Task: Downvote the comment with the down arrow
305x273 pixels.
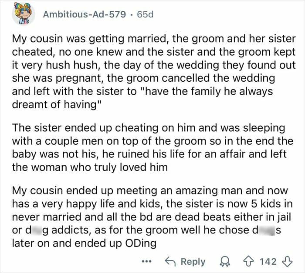Action: point(288,261)
